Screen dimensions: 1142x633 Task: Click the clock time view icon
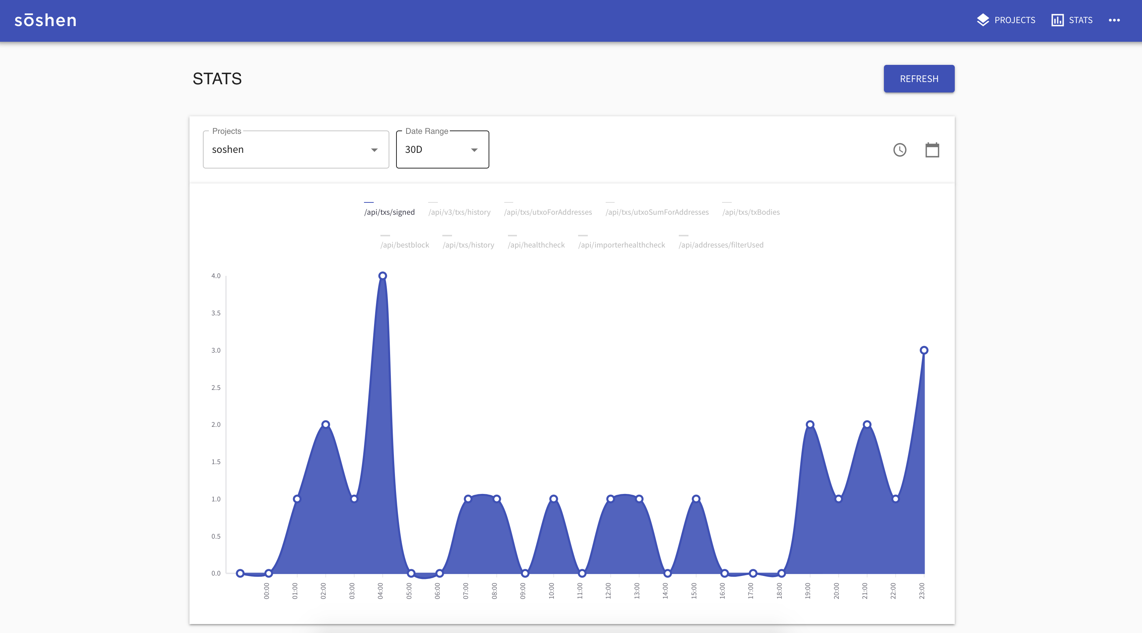(x=900, y=150)
